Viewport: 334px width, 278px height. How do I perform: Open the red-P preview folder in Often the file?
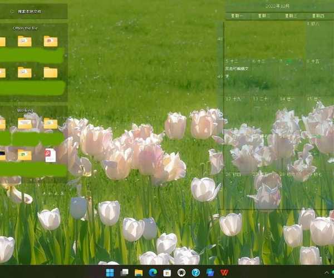[51, 41]
